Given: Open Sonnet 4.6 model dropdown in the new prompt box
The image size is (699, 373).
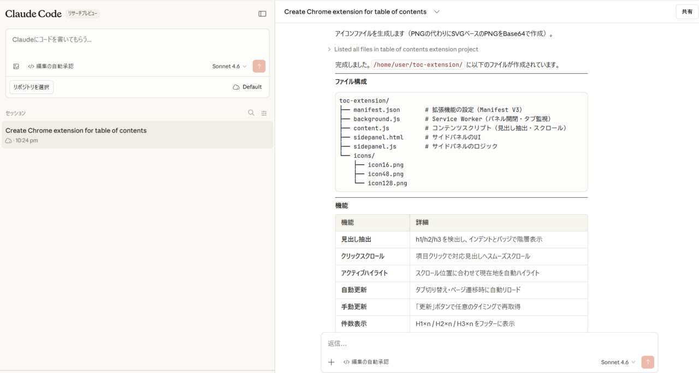Looking at the screenshot, I should [229, 67].
